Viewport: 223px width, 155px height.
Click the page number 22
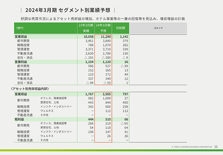216,147
